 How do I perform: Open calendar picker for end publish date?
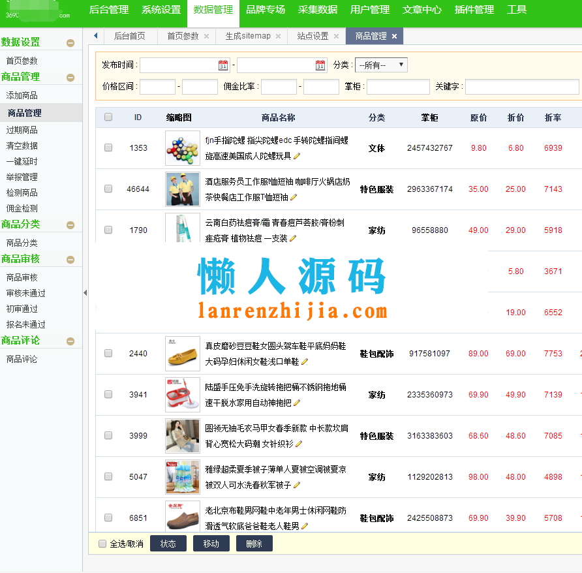[x=320, y=65]
